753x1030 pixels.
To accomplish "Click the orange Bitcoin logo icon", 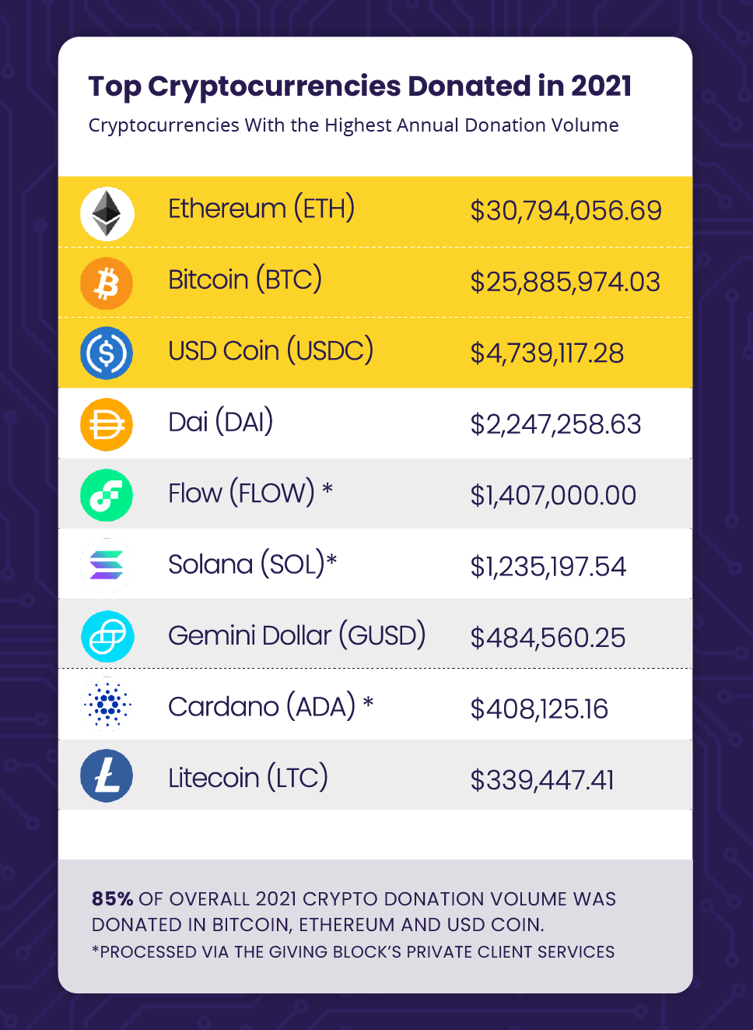I will [x=107, y=283].
